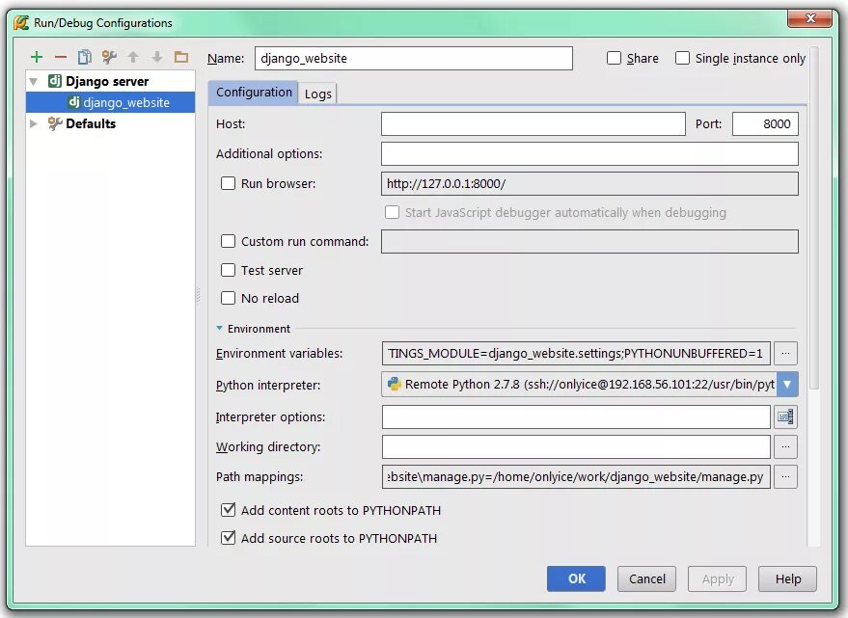The width and height of the screenshot is (848, 618).
Task: Click the PyCharm icon in the title bar
Action: 21,23
